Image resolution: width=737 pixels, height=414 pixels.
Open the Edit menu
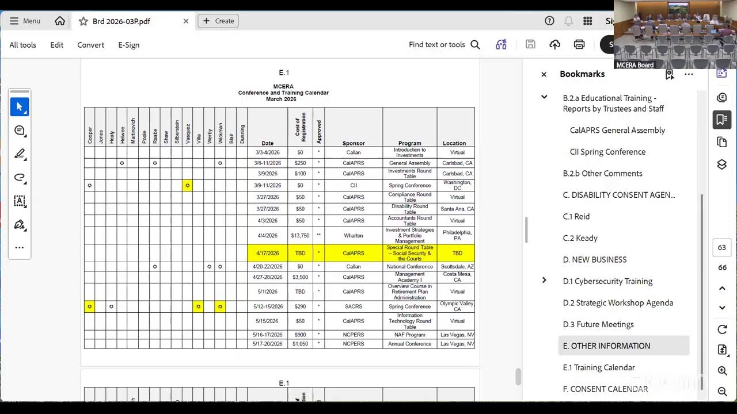57,45
